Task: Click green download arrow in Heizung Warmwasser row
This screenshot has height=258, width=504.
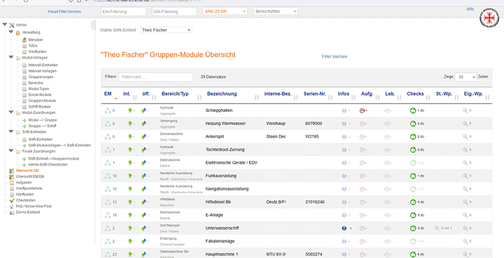Action: 130,123
